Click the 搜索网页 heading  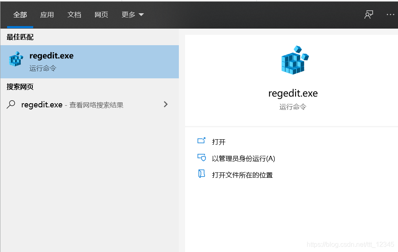click(20, 87)
